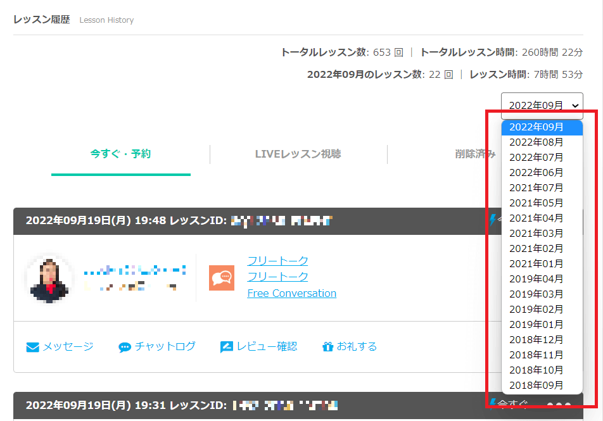Switch to the 今すぐ・予約 tab
The height and width of the screenshot is (421, 603).
click(x=120, y=154)
